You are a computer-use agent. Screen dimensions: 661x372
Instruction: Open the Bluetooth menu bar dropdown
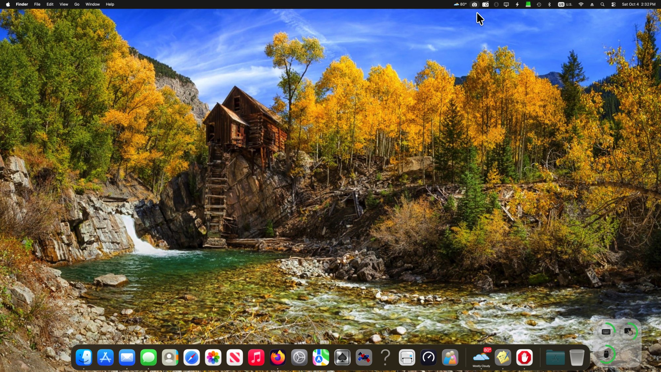pyautogui.click(x=550, y=4)
